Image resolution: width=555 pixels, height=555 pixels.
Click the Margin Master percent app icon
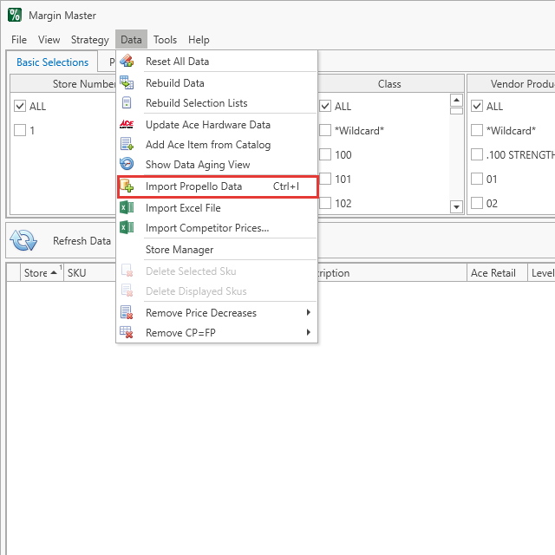click(15, 15)
